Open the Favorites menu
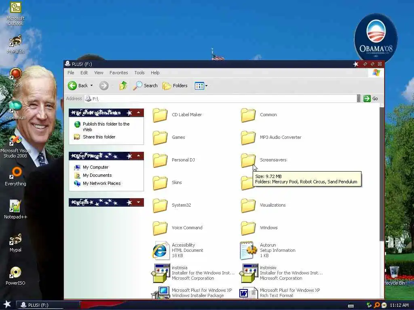 tap(118, 73)
